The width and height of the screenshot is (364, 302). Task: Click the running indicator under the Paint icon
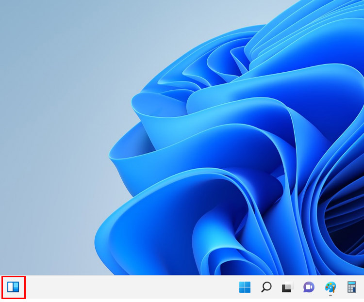(331, 295)
